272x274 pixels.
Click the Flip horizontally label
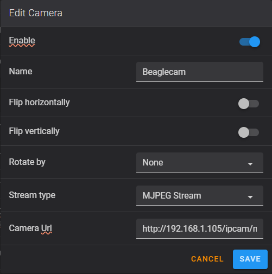pos(39,103)
